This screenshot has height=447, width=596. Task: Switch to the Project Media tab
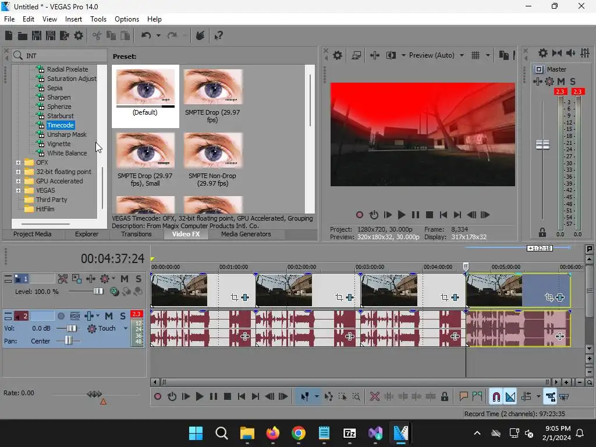point(33,234)
